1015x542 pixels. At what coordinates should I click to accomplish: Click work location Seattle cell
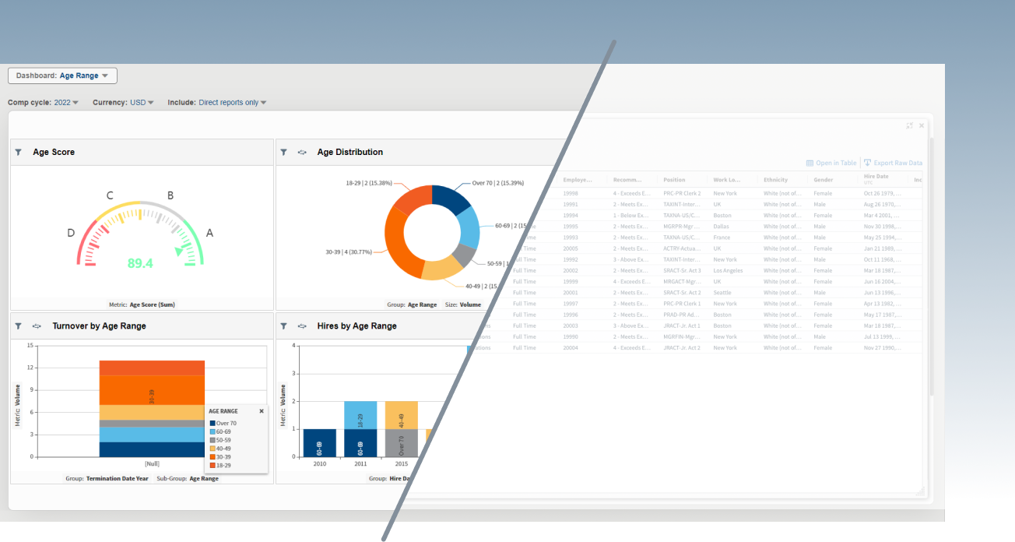[x=722, y=292]
